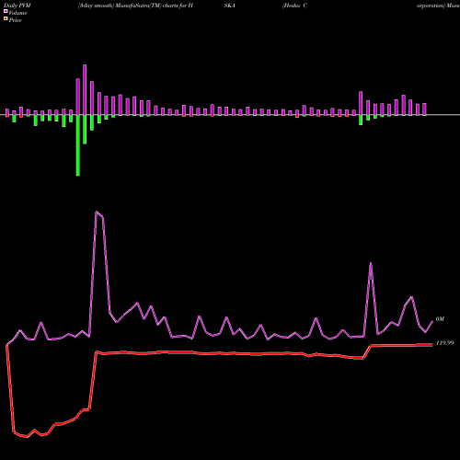
Task: Select the 'Volume' legend label
Action: 17,13
